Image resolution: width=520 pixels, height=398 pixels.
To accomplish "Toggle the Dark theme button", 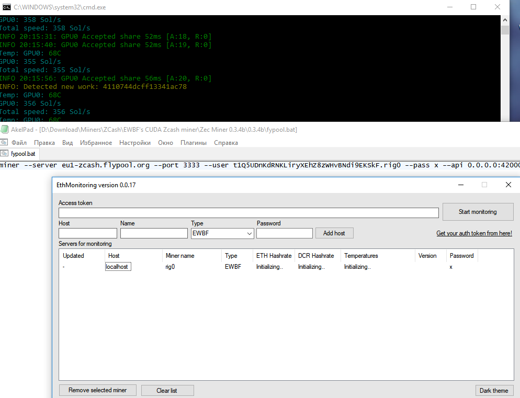I will point(494,390).
